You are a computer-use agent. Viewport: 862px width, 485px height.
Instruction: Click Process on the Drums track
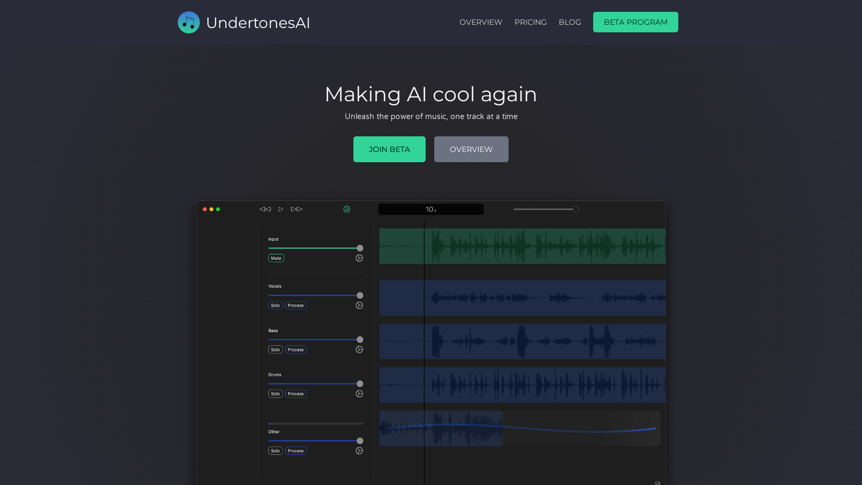tap(296, 394)
